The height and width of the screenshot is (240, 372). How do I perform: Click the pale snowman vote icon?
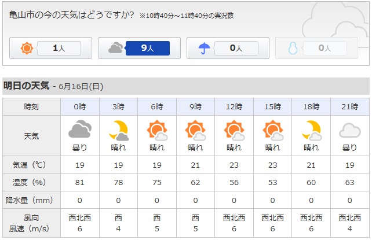coord(293,48)
